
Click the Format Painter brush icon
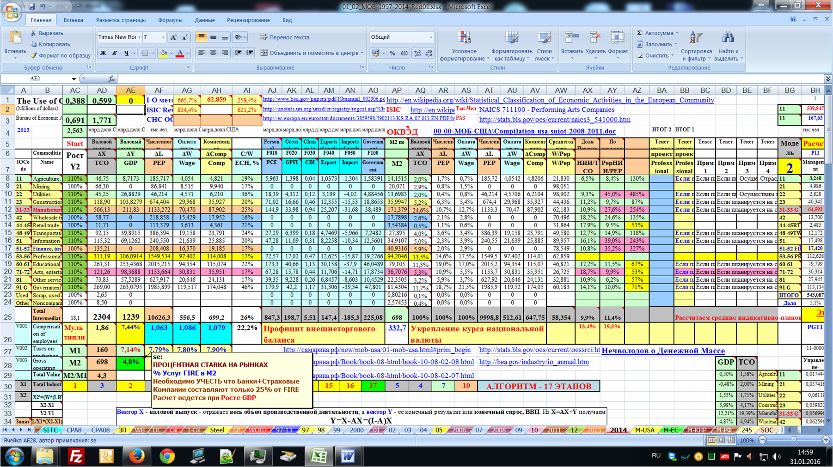(33, 55)
